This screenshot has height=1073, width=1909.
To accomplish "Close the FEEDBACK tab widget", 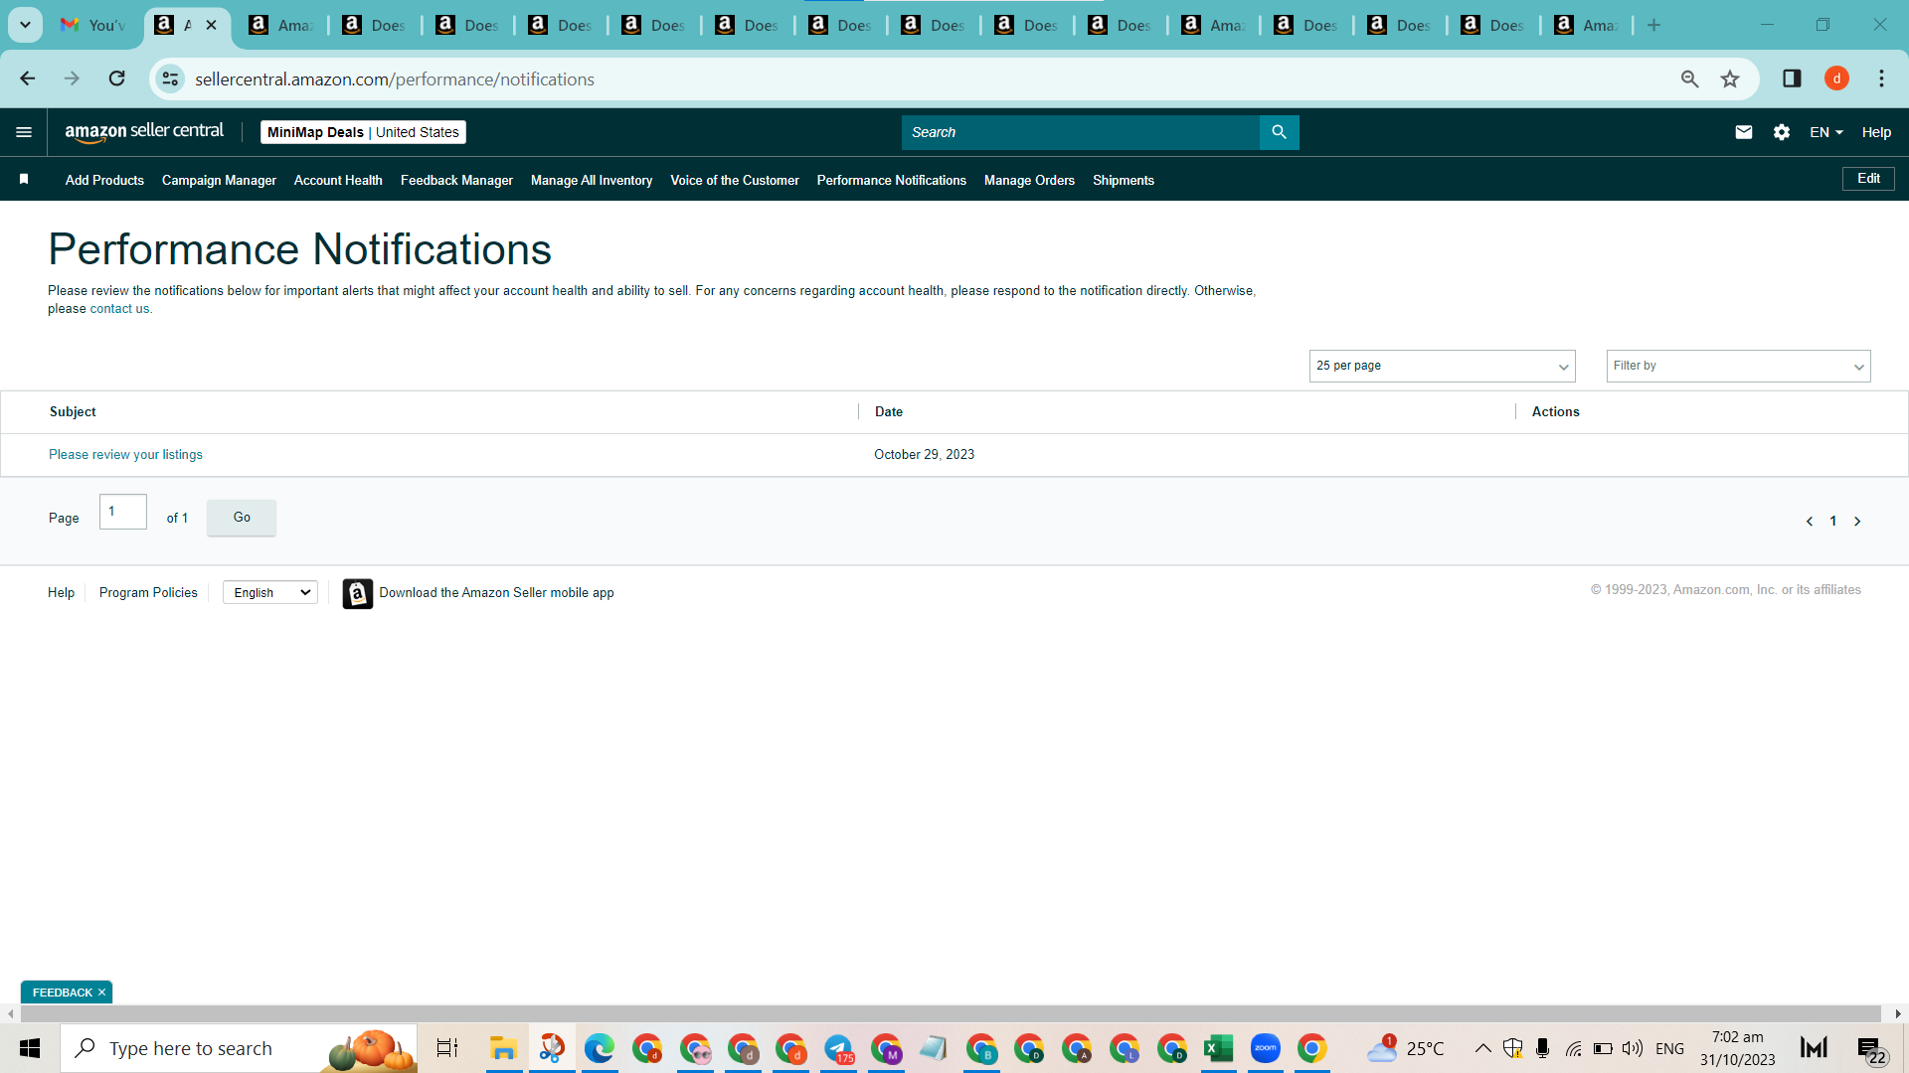I will pyautogui.click(x=101, y=993).
